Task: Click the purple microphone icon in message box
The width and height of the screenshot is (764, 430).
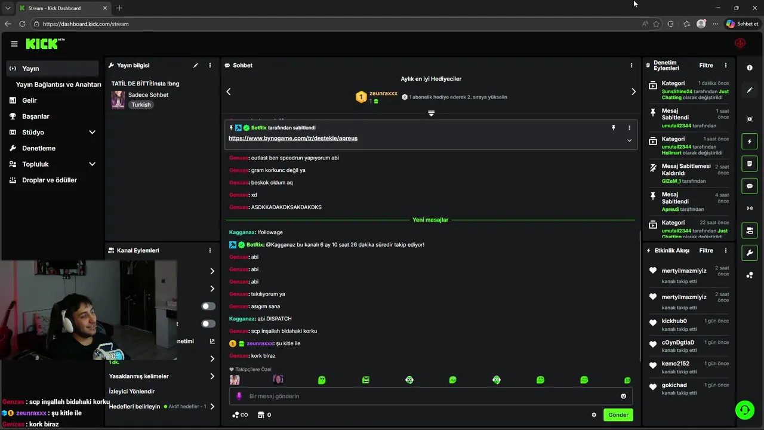Action: click(x=239, y=396)
